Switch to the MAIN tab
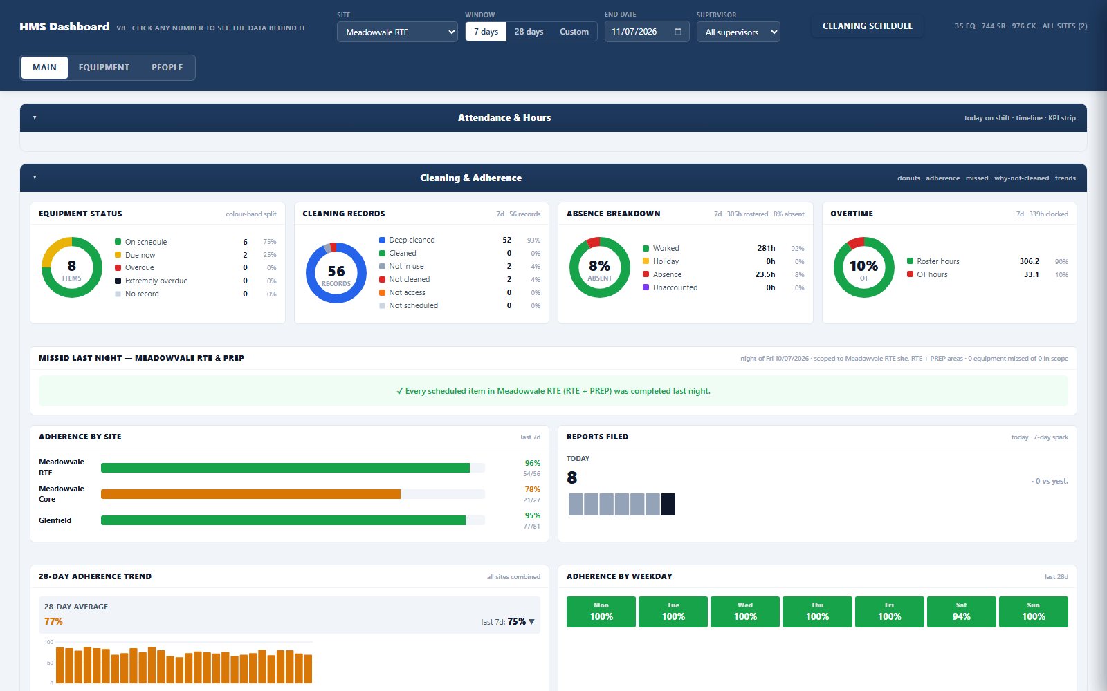This screenshot has height=691, width=1107. coord(44,68)
